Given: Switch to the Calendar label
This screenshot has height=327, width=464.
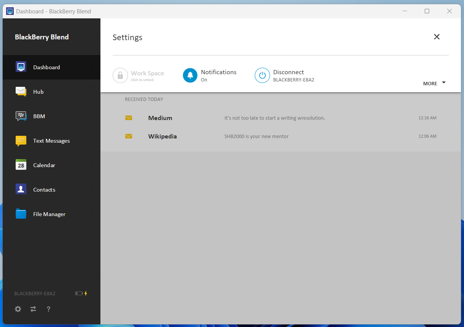Looking at the screenshot, I should point(44,165).
